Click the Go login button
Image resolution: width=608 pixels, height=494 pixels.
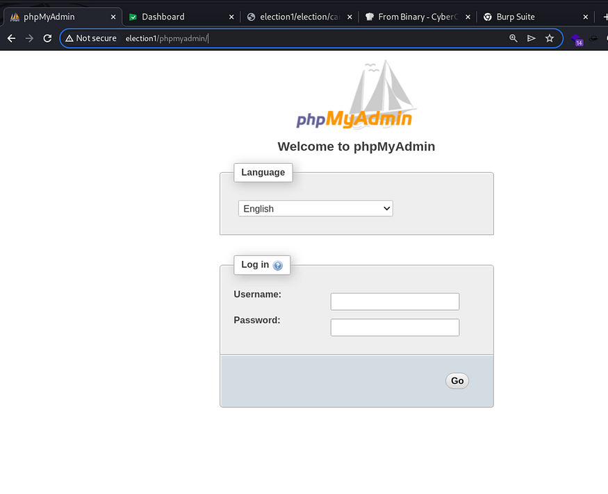pyautogui.click(x=457, y=381)
